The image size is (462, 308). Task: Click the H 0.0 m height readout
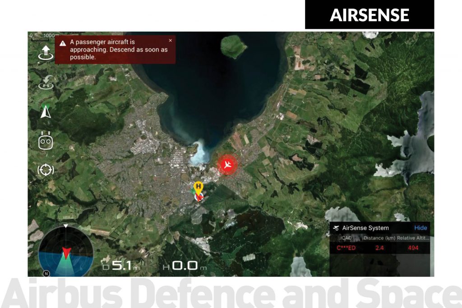(x=185, y=266)
